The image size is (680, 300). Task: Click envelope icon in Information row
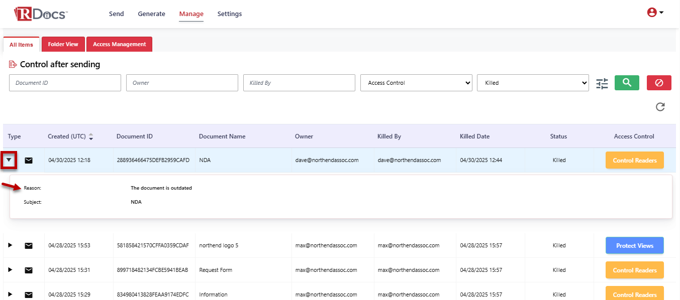(x=29, y=294)
